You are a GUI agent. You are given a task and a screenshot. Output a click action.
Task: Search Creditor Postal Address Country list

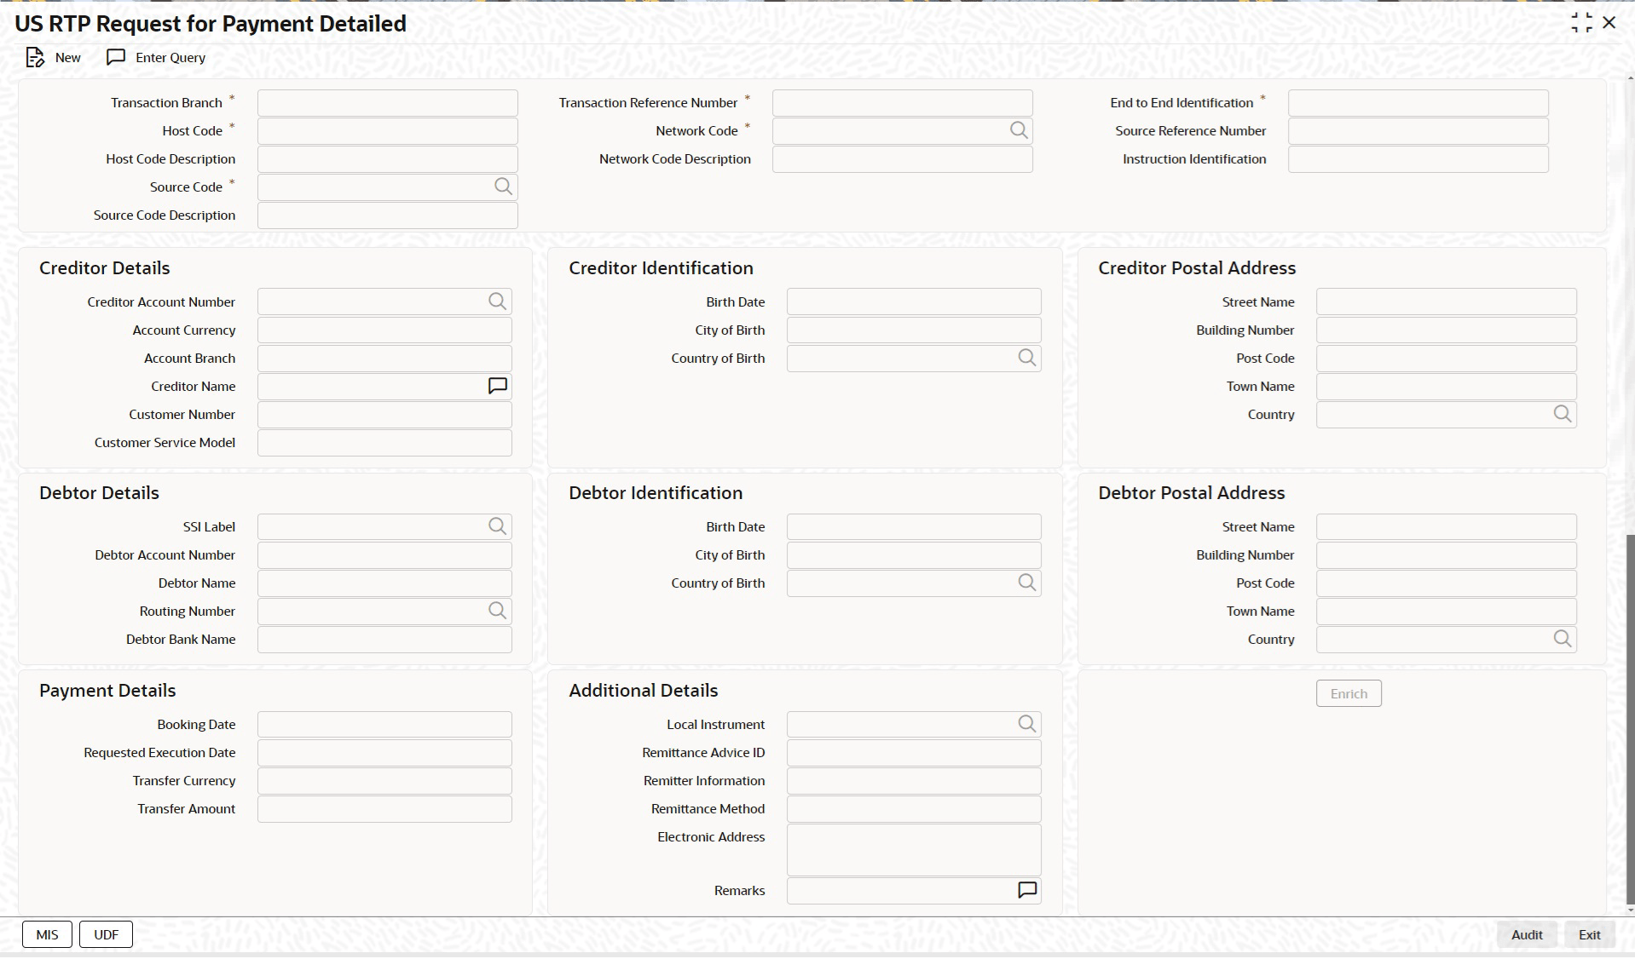(x=1563, y=414)
